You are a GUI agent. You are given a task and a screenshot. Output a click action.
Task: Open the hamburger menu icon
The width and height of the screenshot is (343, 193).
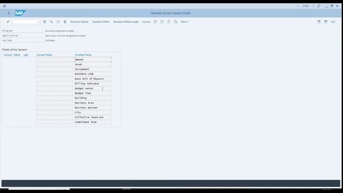[4, 6]
